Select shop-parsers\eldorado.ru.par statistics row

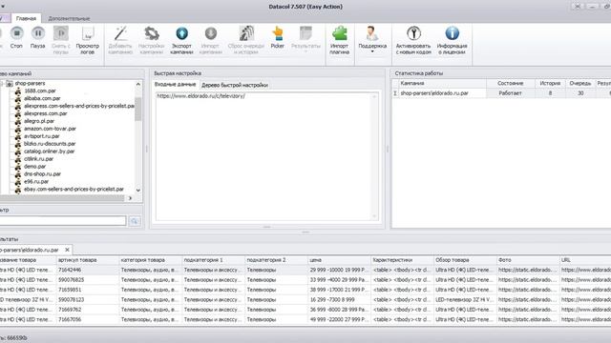pos(501,93)
